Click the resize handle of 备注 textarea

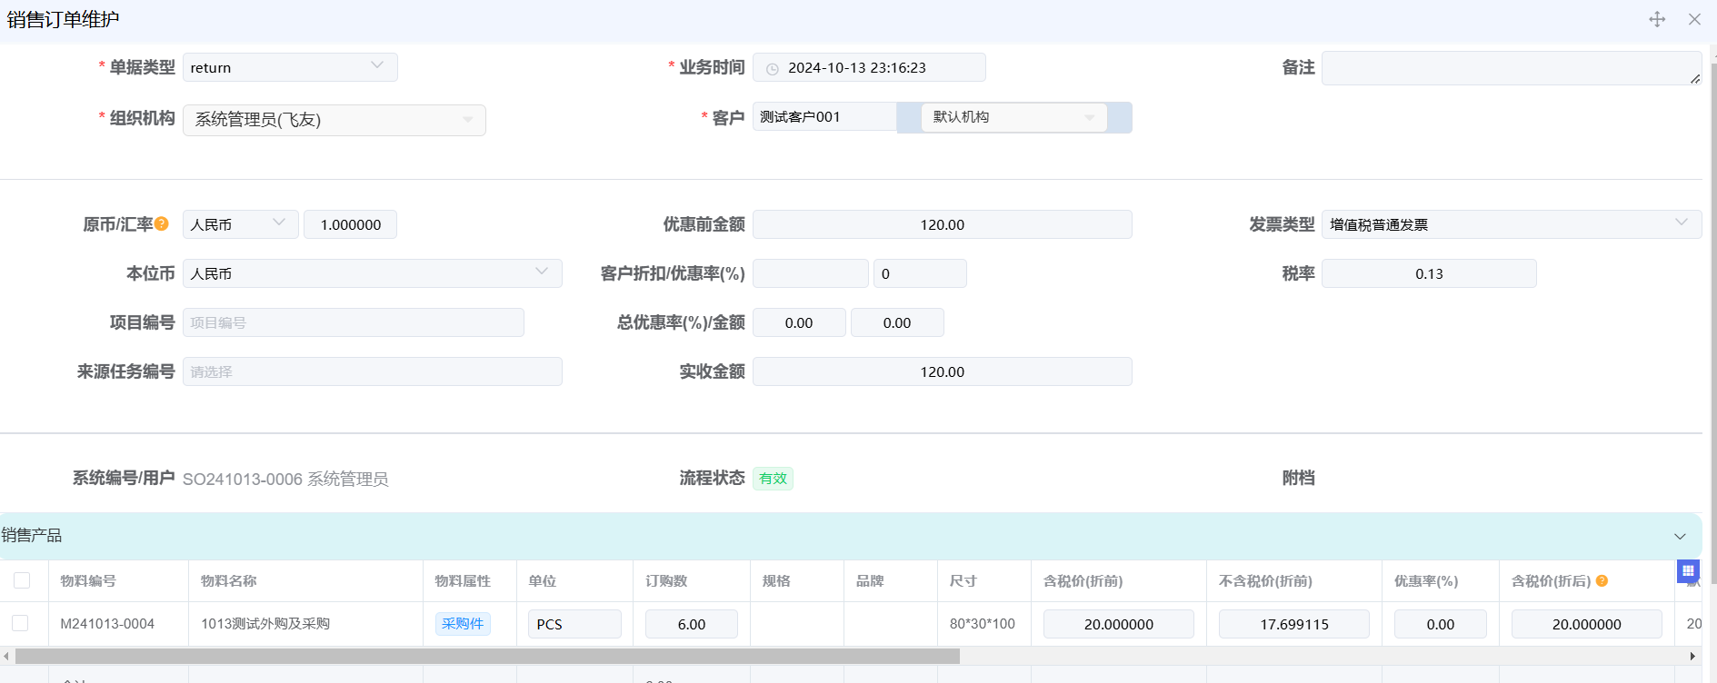point(1695,79)
